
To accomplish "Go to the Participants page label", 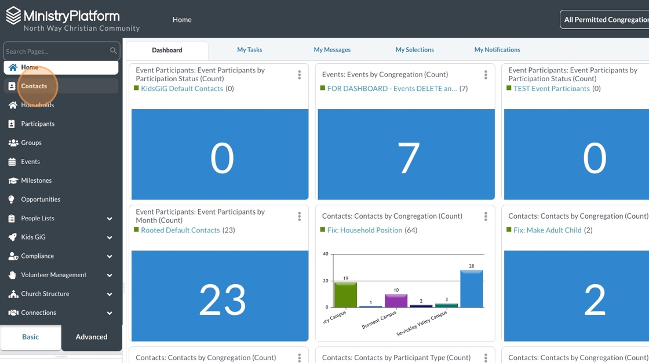I will pos(38,124).
